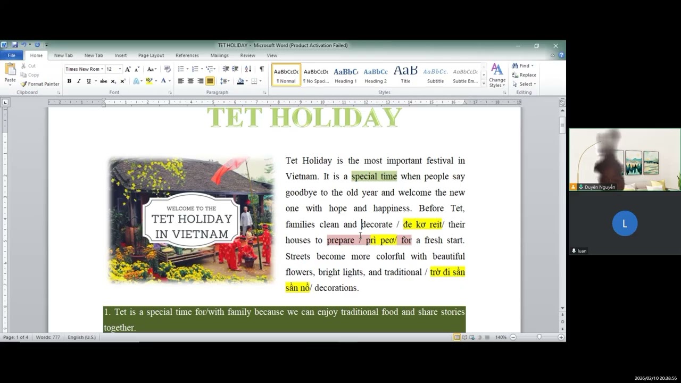
Task: Apply strikethrough to text
Action: (103, 81)
